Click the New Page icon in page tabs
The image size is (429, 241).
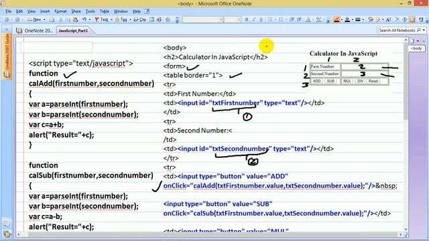pos(412,42)
